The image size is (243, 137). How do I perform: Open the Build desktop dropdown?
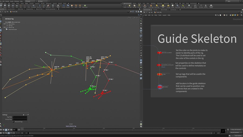pos(30,1)
